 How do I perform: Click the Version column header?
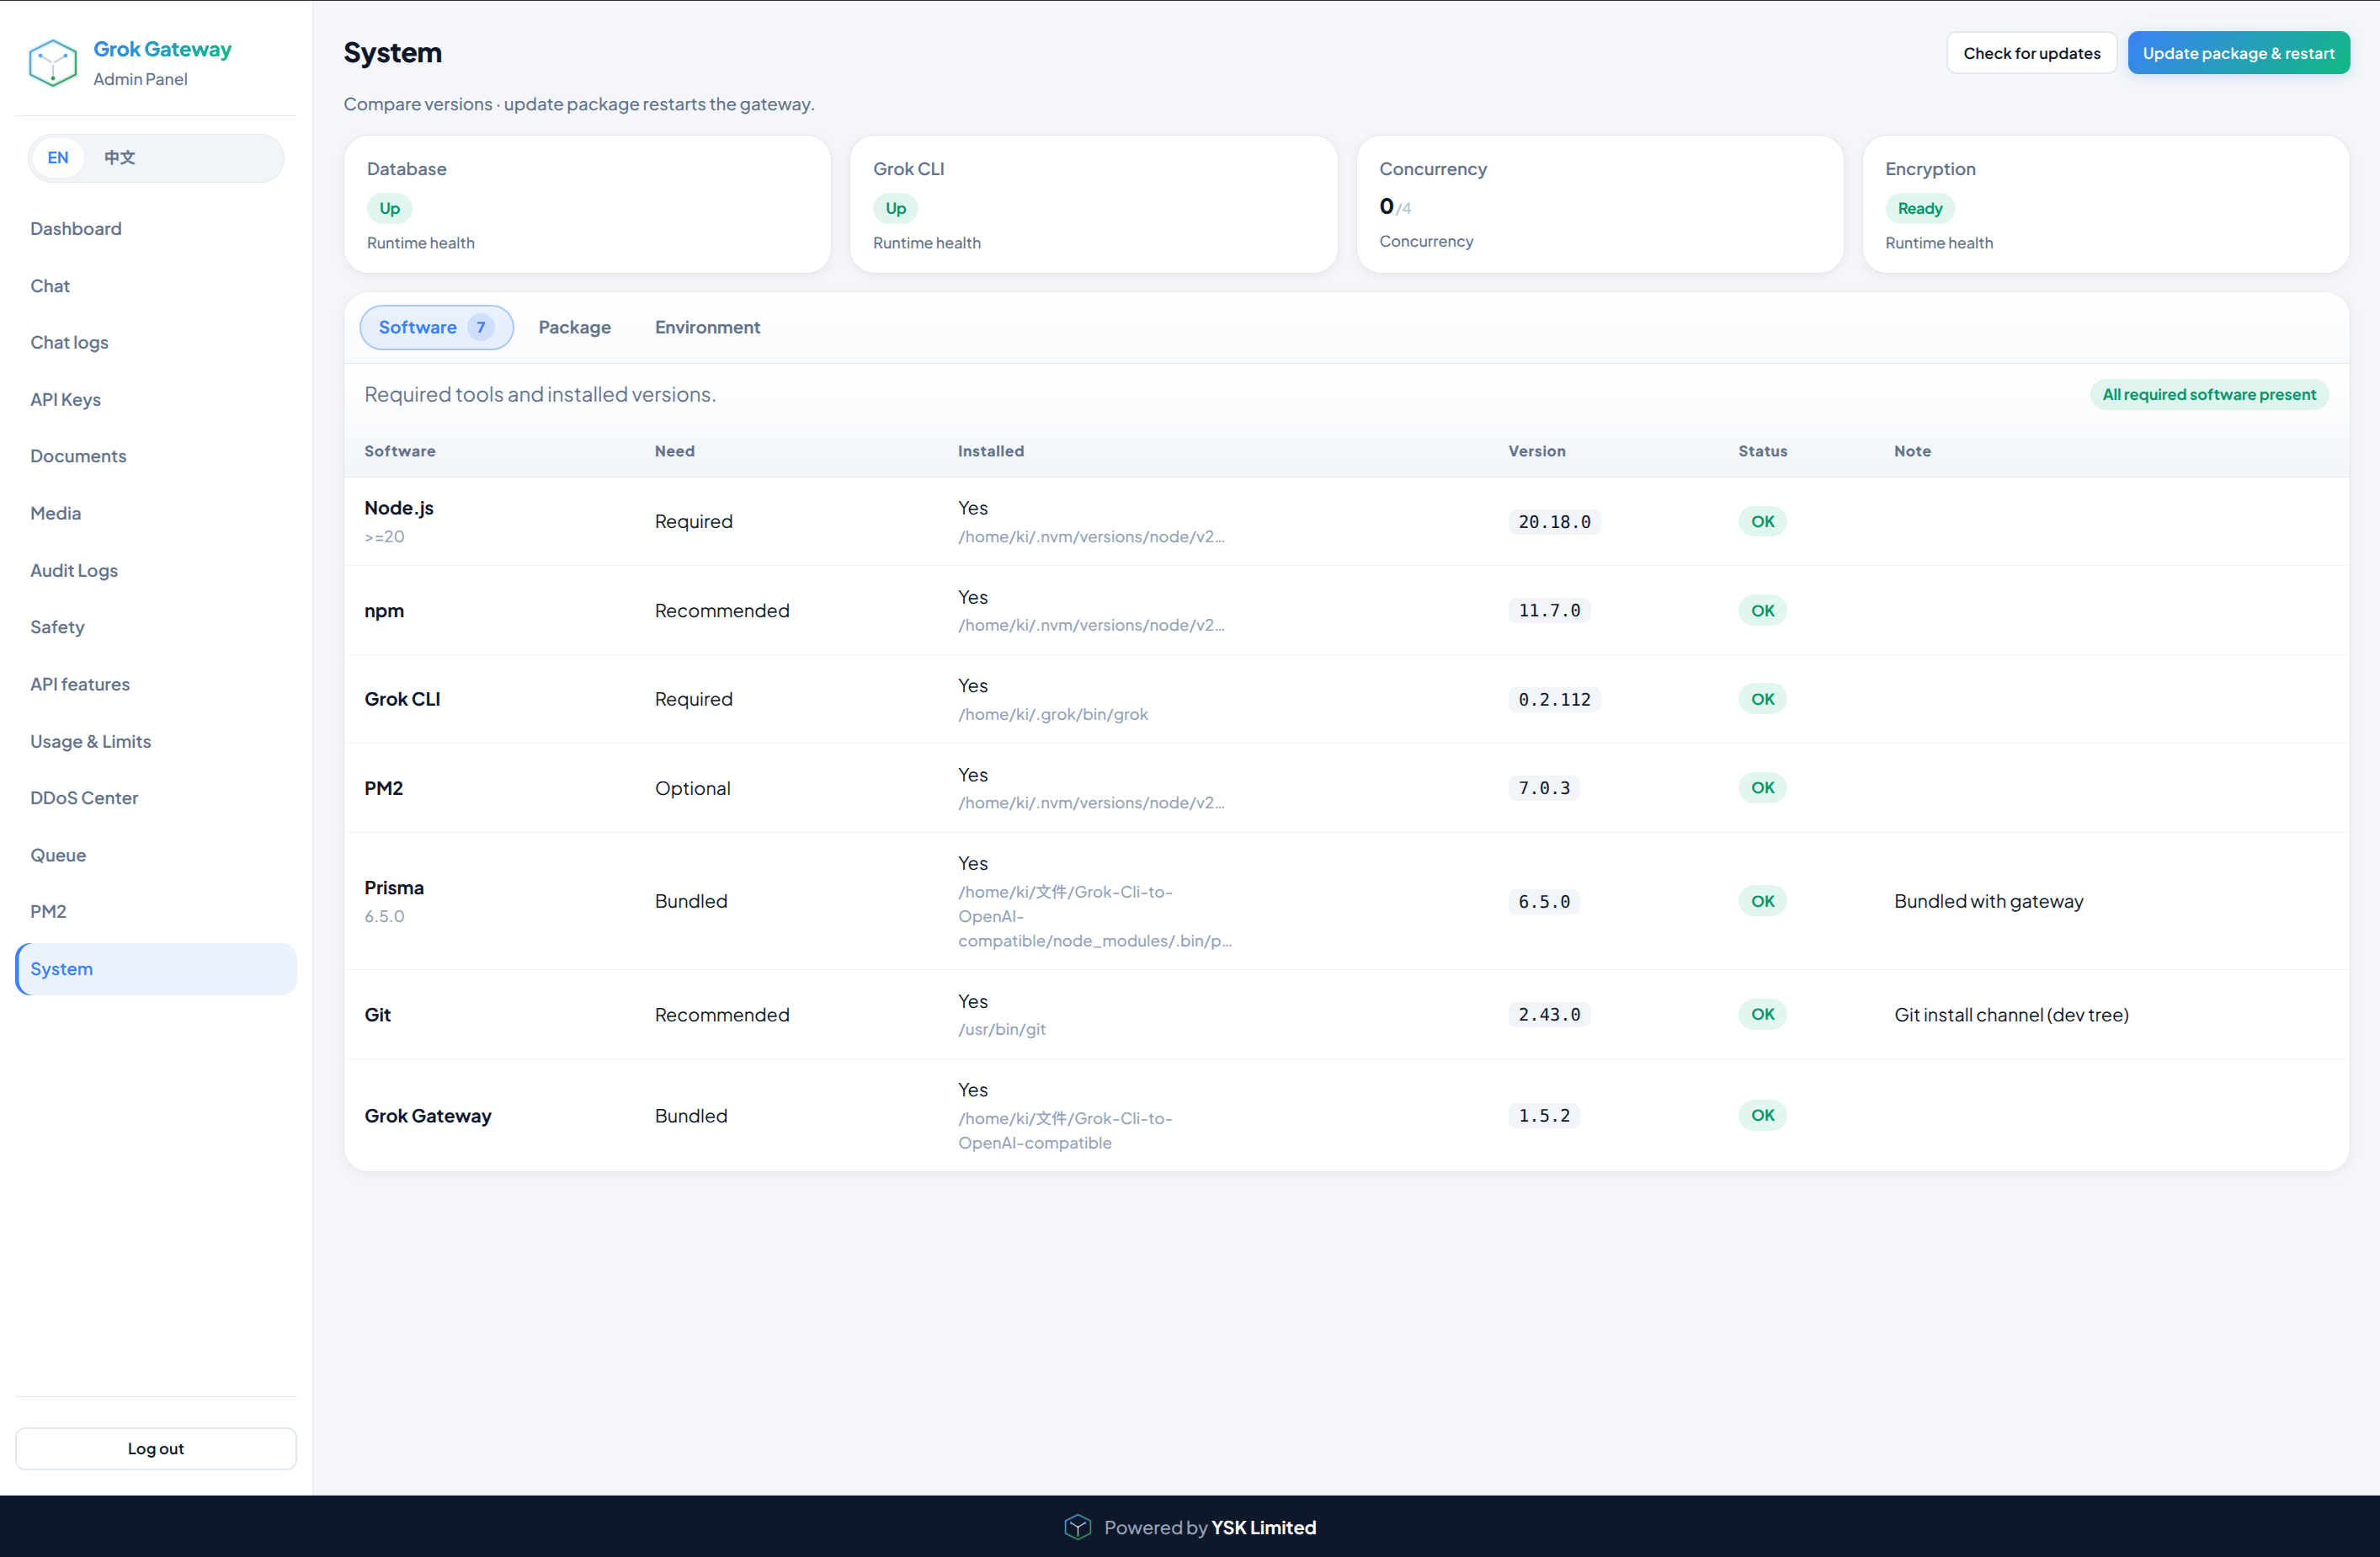tap(1537, 452)
